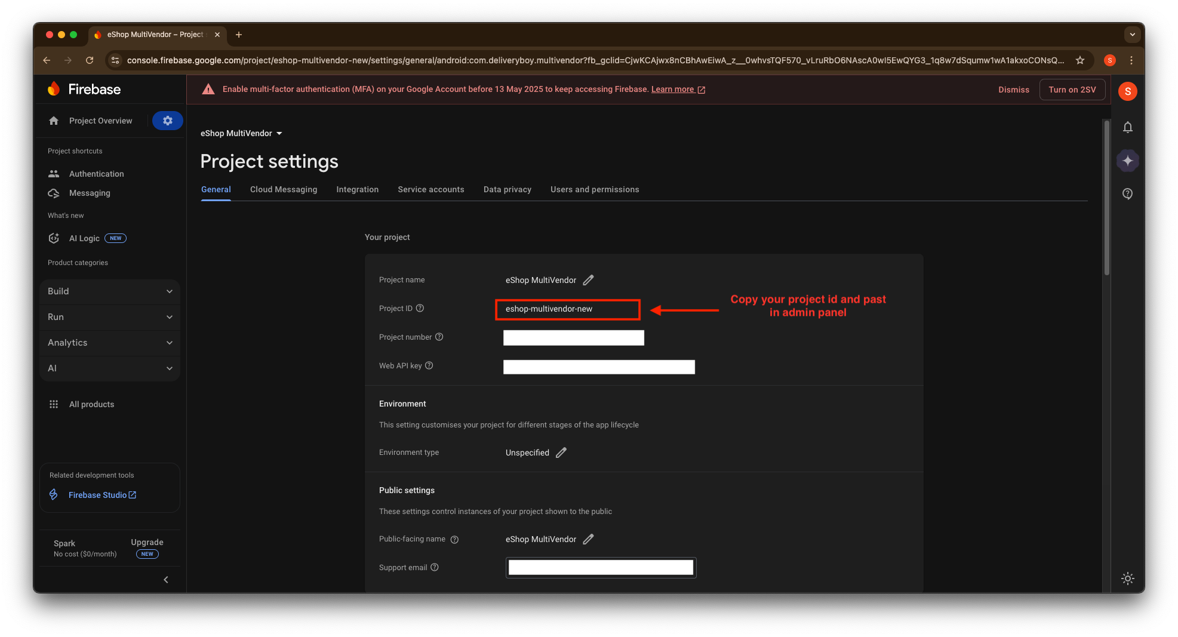1178x637 pixels.
Task: Click the page vertical scrollbar
Action: pos(1106,197)
